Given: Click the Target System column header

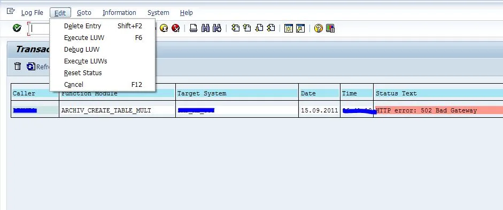Looking at the screenshot, I should click(237, 93).
